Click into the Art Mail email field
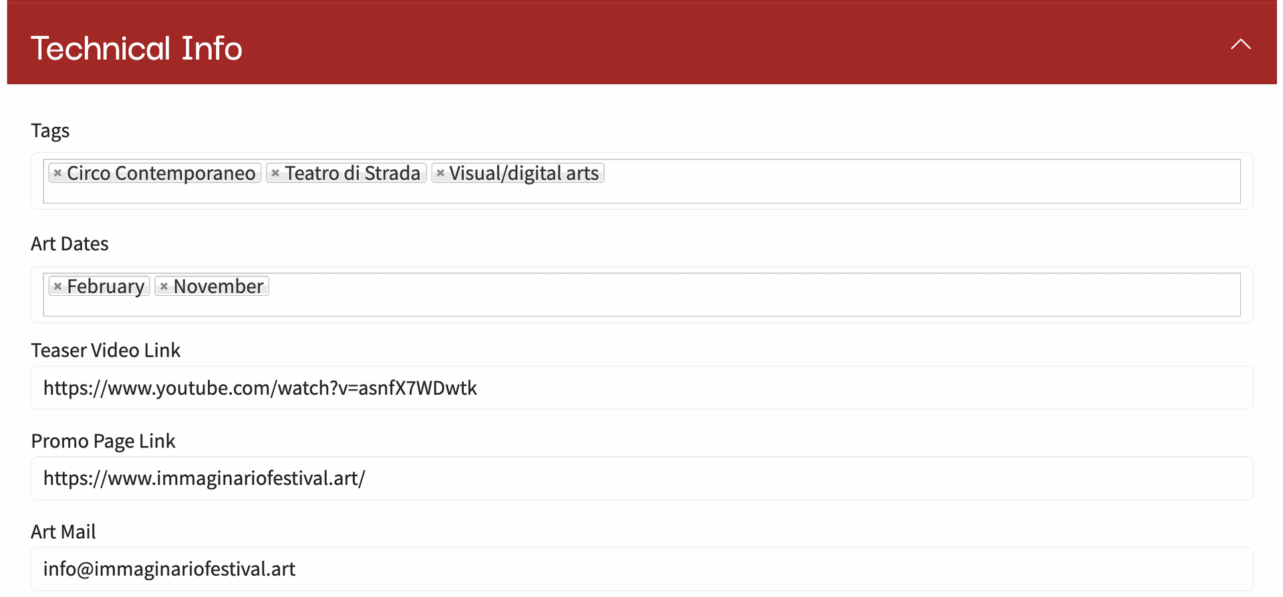Screen dimensions: 1283x597 pyautogui.click(x=641, y=569)
